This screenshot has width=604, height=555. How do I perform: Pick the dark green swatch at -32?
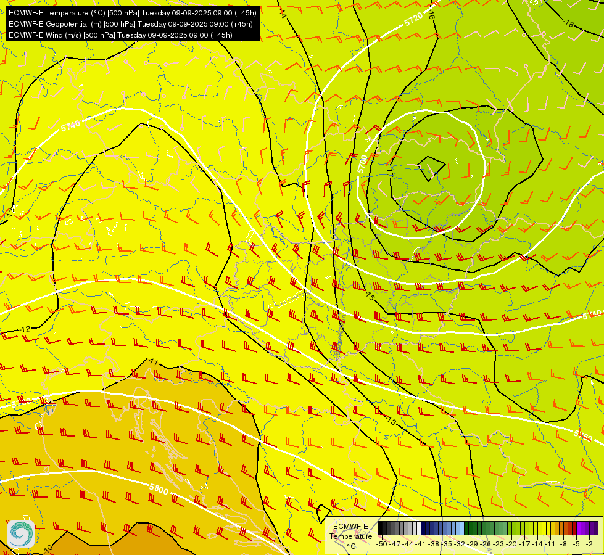point(466,528)
